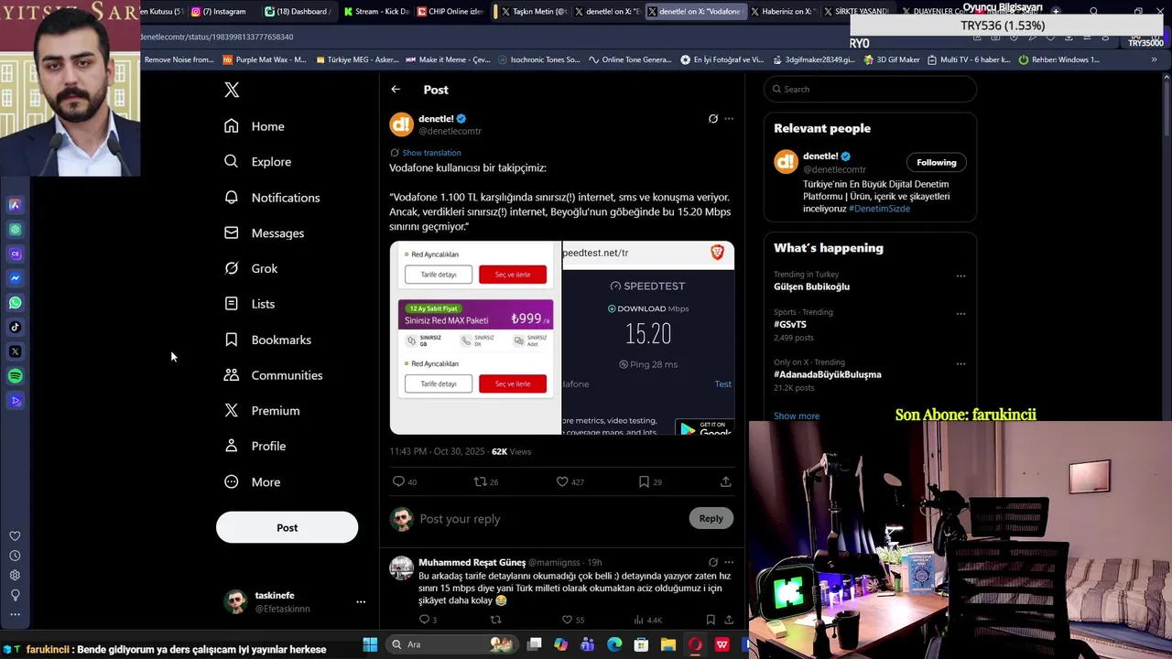Click the Show translation link
Screen dimensions: 1172x659
pyautogui.click(x=431, y=153)
